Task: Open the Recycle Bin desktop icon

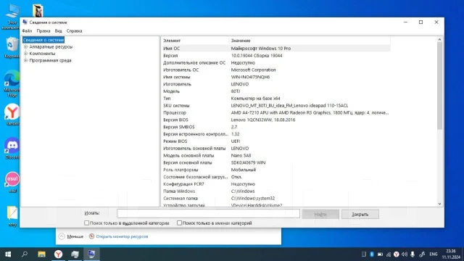Action: point(12,47)
